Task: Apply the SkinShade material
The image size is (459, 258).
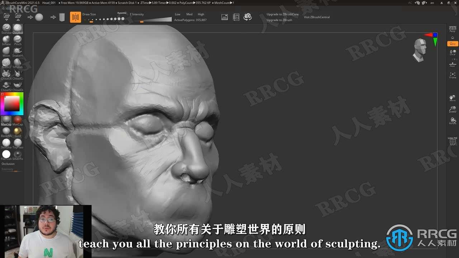Action: coord(6,144)
